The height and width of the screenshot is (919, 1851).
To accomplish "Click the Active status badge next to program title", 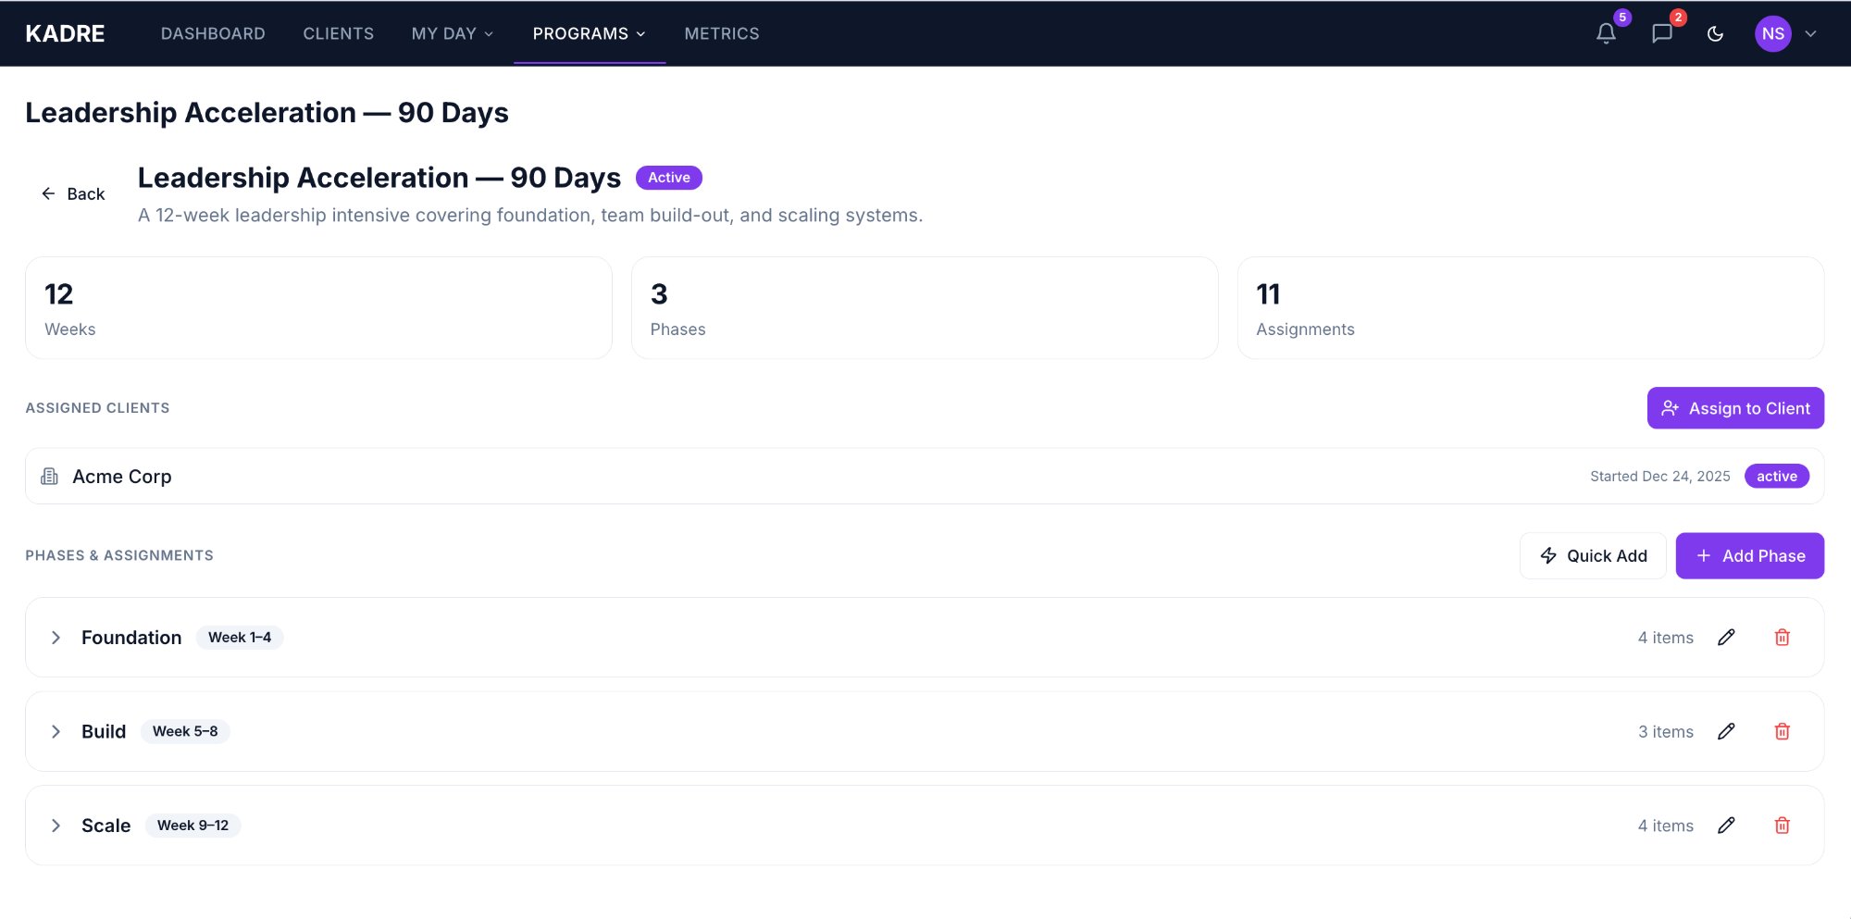I will pyautogui.click(x=668, y=177).
